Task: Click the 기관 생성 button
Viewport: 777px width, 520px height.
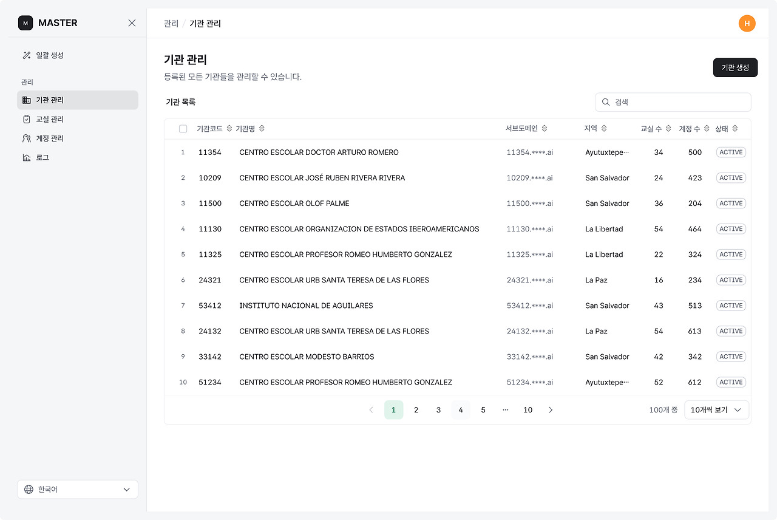Action: click(735, 67)
